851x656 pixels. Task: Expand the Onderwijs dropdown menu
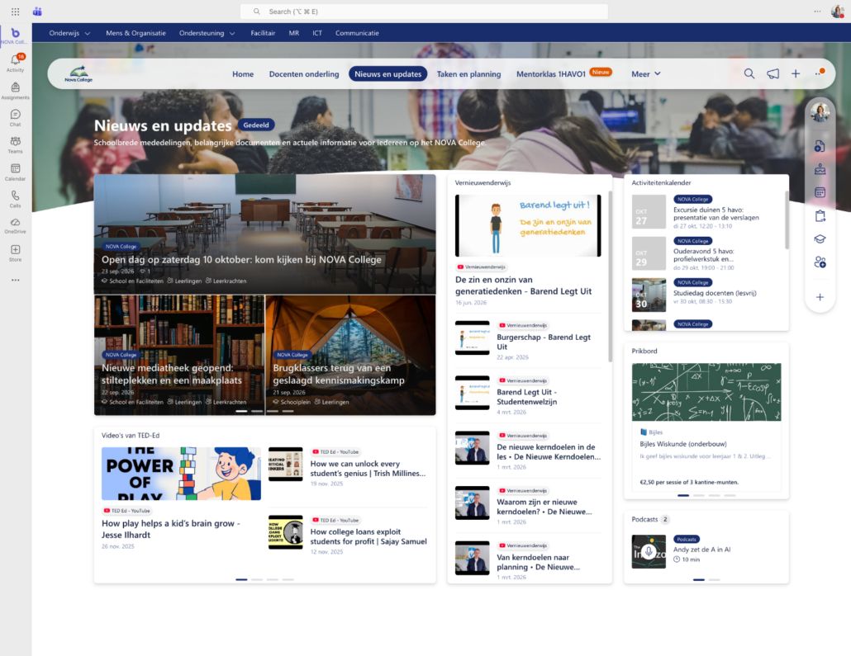click(x=69, y=33)
